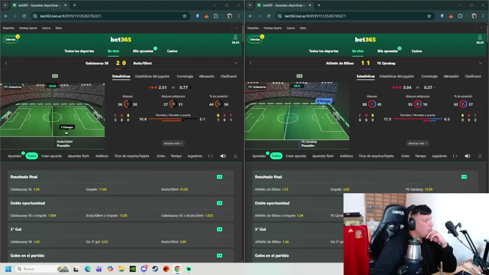Viewport: 489px width, 275px height.
Task: Open the Windows Start menu
Action: (8, 269)
